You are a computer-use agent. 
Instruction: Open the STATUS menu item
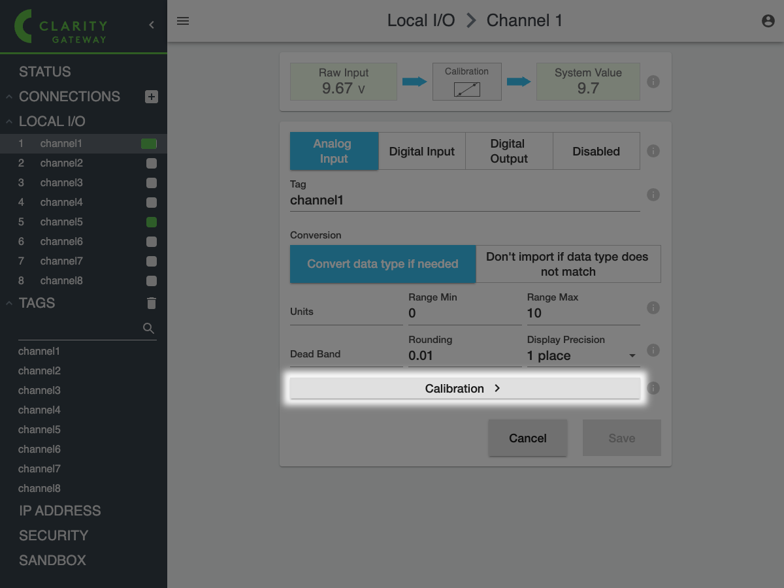[45, 72]
